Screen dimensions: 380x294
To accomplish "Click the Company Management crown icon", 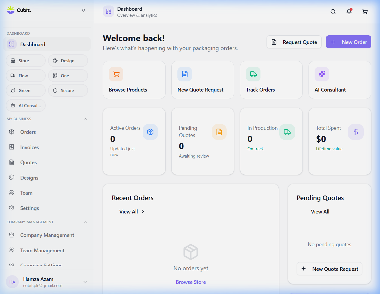I will (12, 235).
